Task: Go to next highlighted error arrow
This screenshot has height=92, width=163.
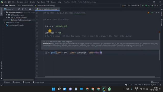Action: pyautogui.click(x=159, y=13)
